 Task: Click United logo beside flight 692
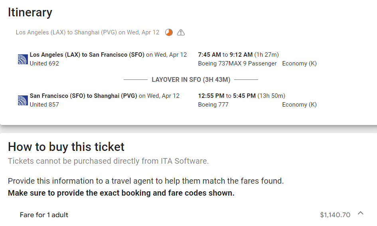pyautogui.click(x=23, y=59)
